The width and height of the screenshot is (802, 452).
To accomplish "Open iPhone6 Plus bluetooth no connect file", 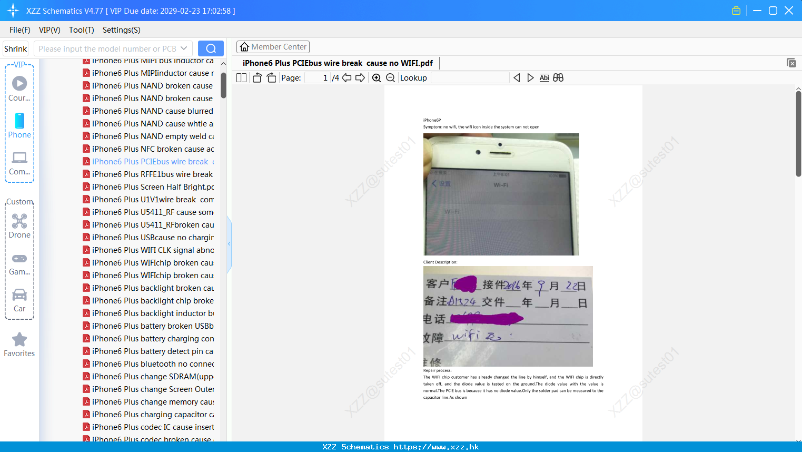I will click(148, 364).
